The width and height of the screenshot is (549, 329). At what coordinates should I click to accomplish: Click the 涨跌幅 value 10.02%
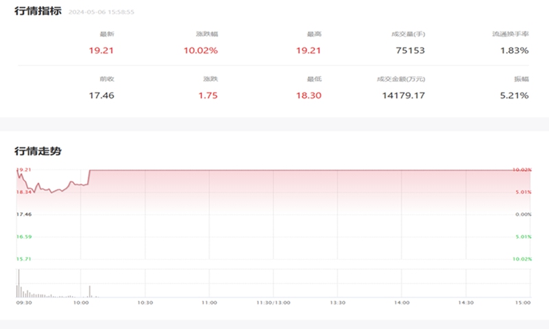(x=203, y=50)
